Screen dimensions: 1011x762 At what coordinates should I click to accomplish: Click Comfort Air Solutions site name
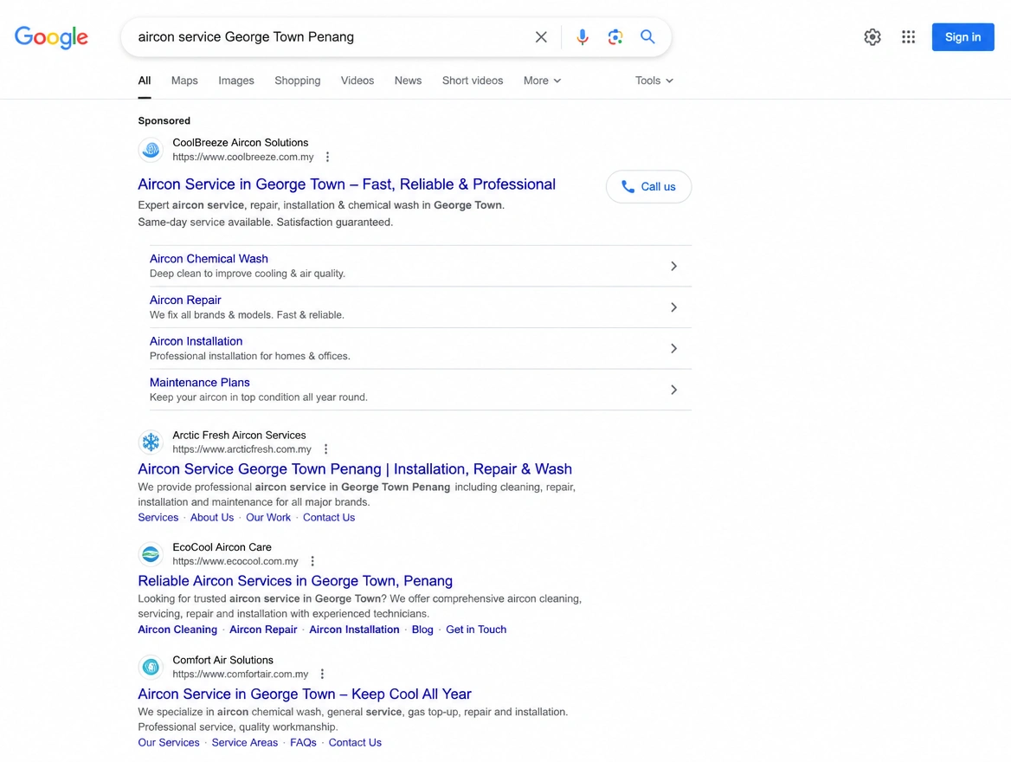coord(222,660)
